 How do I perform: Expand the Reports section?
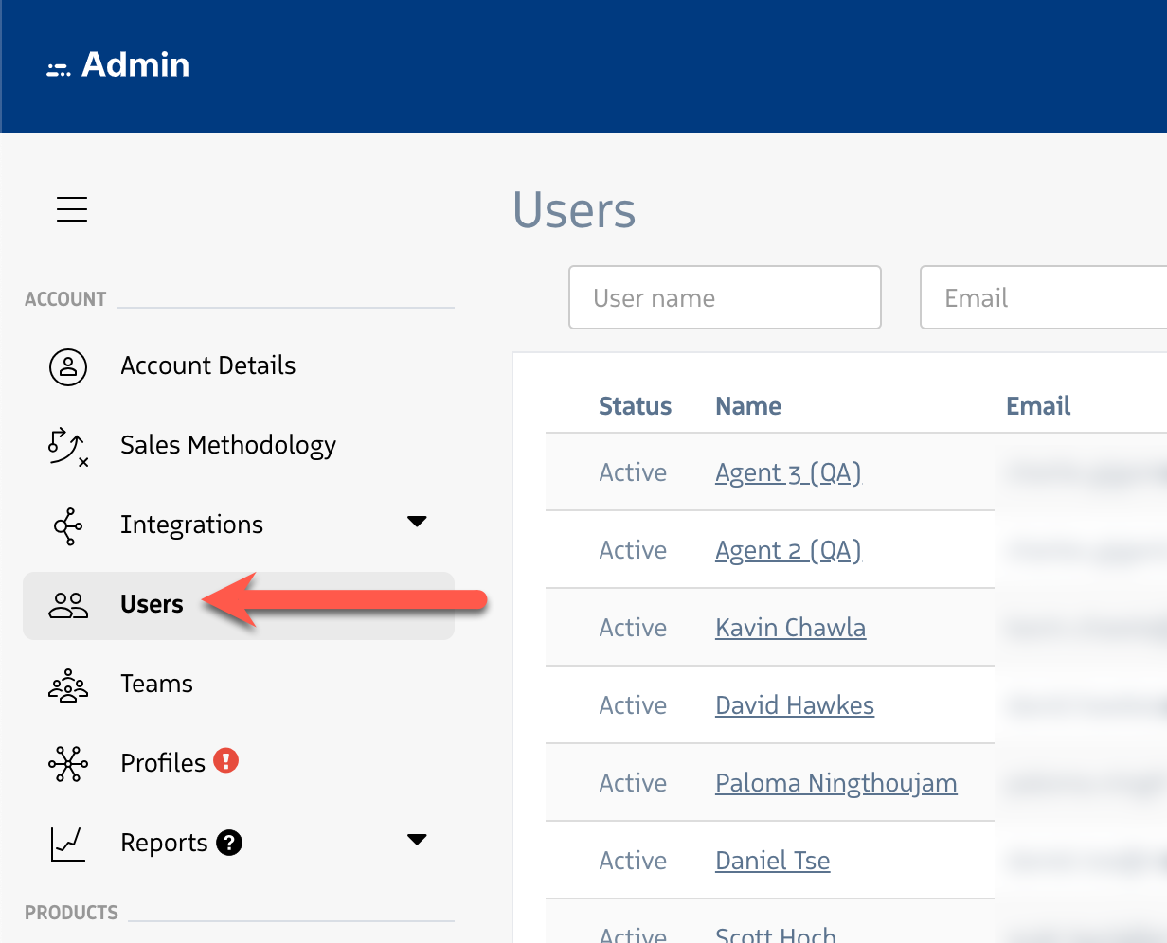[x=417, y=839]
